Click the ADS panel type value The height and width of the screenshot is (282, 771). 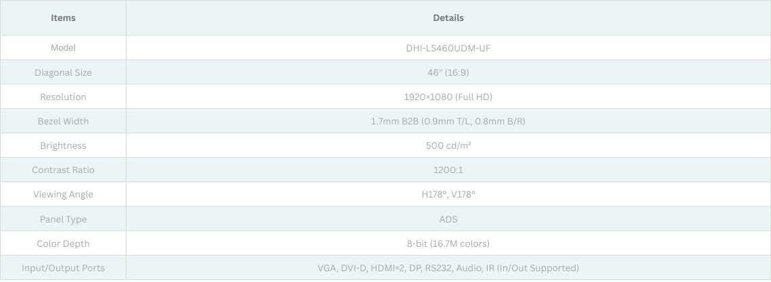(x=448, y=219)
